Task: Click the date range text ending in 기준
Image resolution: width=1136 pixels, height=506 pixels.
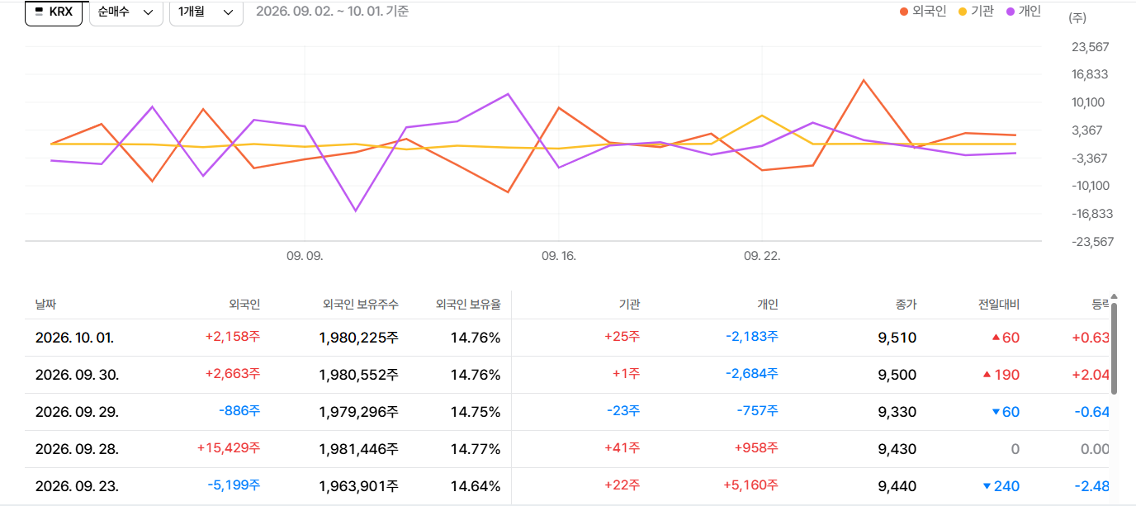Action: [x=333, y=12]
